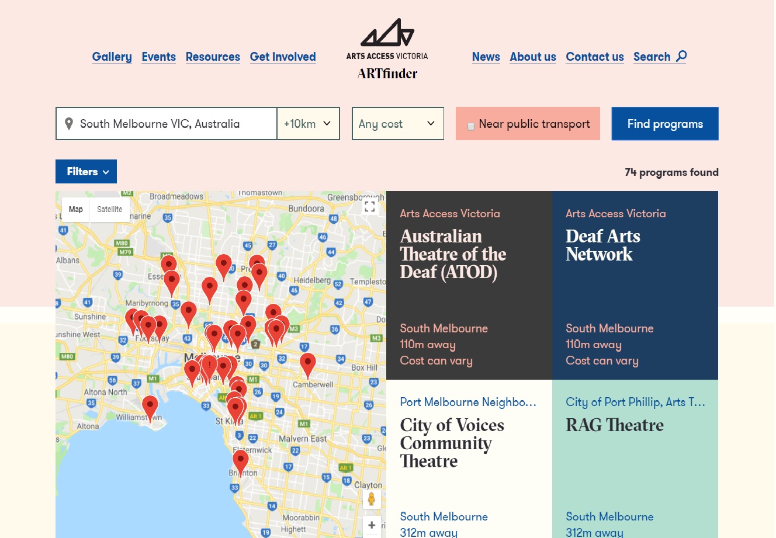This screenshot has width=776, height=538.
Task: Open the +10km distance dropdown
Action: [x=308, y=123]
